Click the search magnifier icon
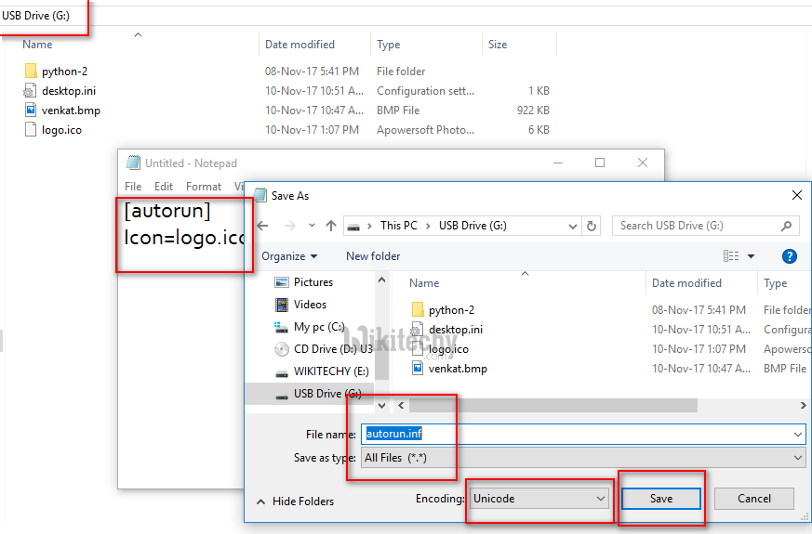Viewport: 812px width, 534px height. (x=786, y=226)
